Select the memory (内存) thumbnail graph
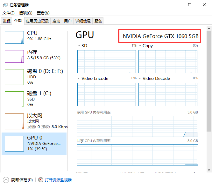Image resolution: width=212 pixels, height=188 pixels. coord(14,56)
